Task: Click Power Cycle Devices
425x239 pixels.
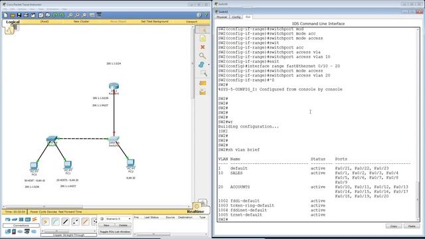Action: [43, 212]
